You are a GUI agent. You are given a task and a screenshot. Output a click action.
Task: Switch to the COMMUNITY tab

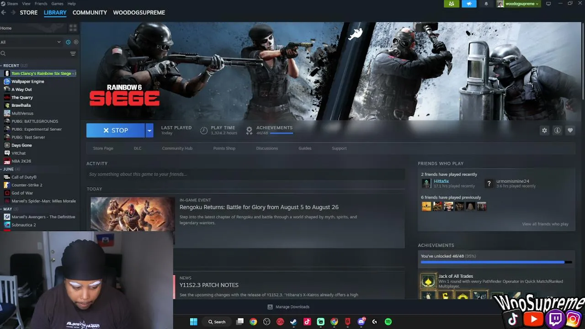tap(90, 12)
